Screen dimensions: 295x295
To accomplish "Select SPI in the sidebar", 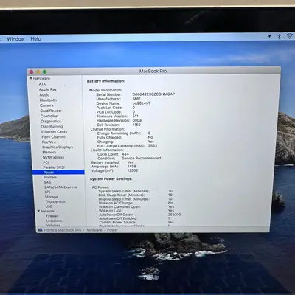I will point(47,192).
